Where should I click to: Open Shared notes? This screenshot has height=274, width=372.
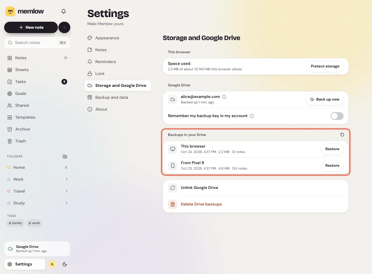37,105
